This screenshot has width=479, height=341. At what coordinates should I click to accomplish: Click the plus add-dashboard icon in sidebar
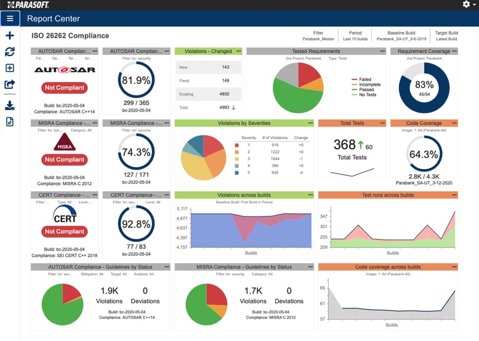click(10, 36)
